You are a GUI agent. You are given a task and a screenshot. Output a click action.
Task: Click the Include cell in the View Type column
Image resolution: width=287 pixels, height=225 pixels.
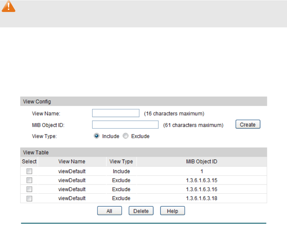(x=121, y=171)
